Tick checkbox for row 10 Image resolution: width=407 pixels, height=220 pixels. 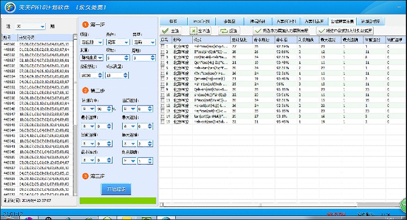pyautogui.click(x=162, y=95)
